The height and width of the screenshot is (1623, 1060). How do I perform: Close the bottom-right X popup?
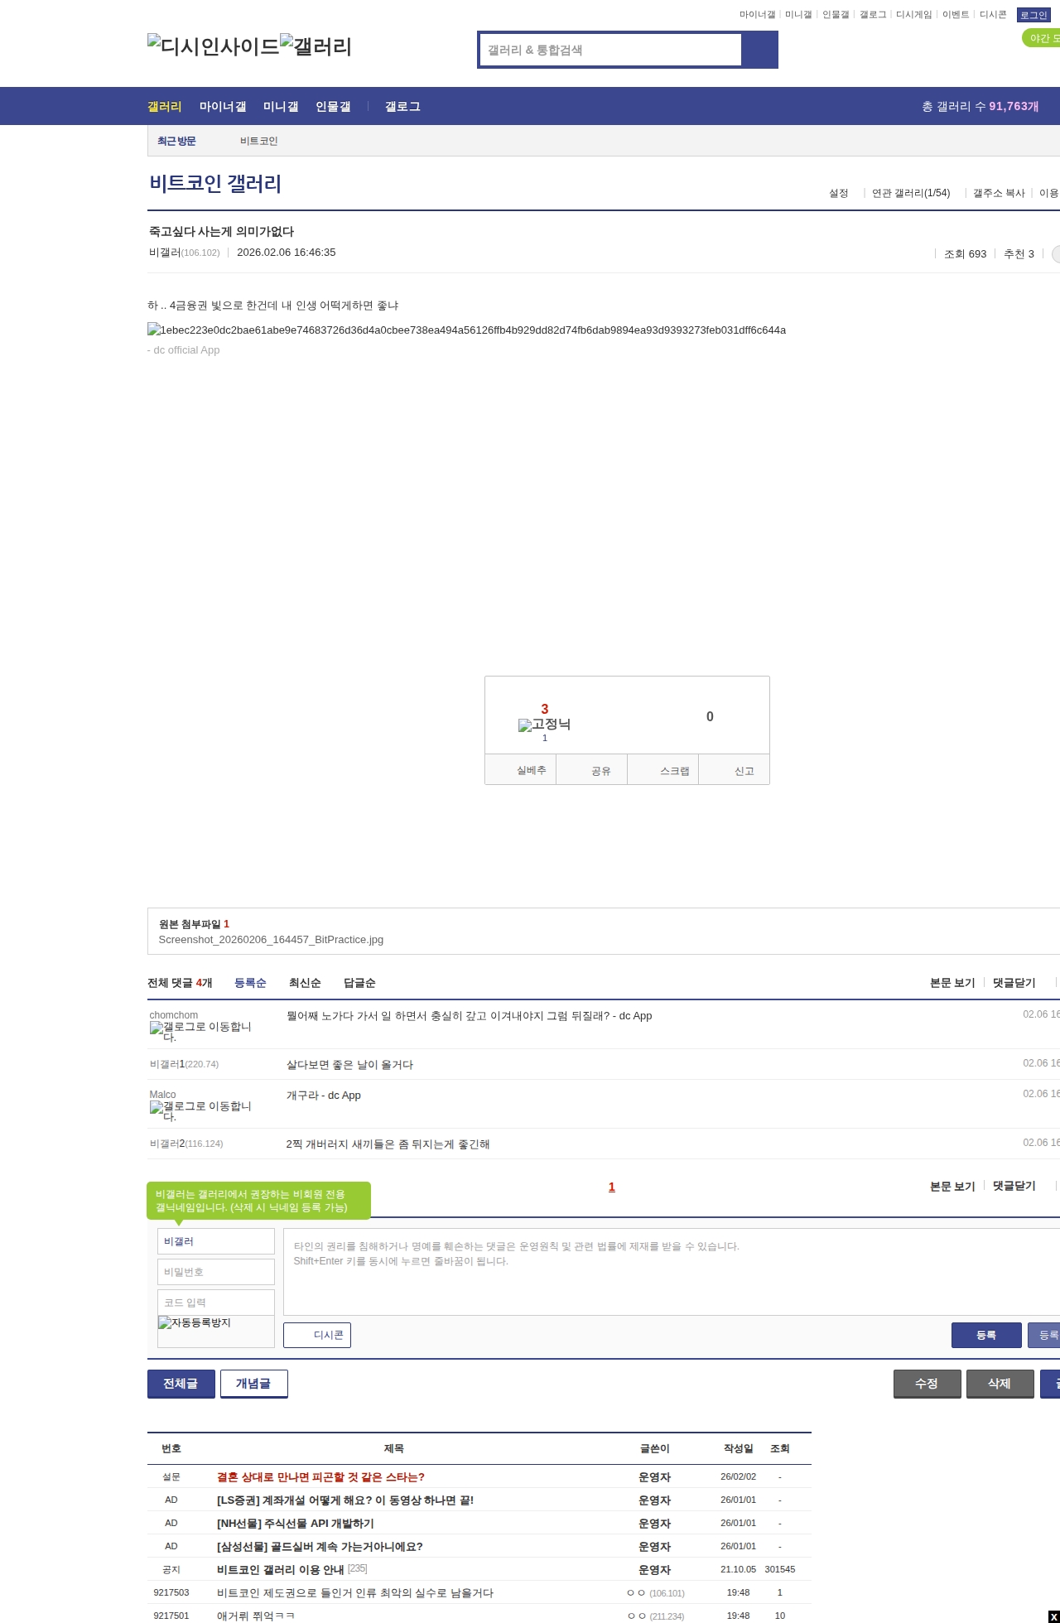[x=1053, y=1616]
